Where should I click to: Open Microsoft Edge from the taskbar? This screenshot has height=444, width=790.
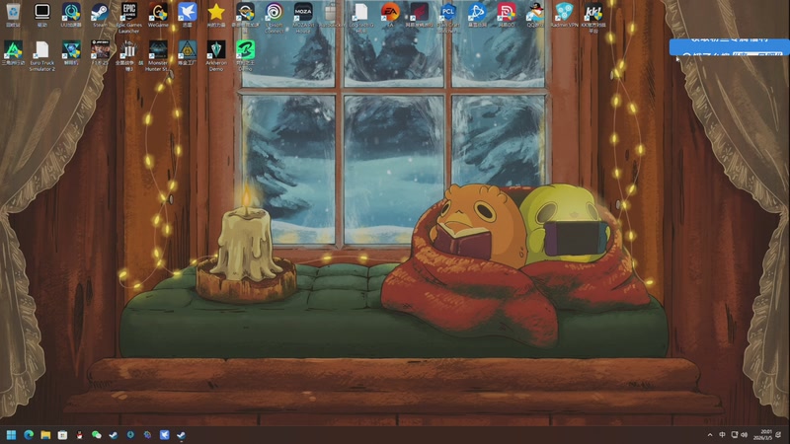pos(29,435)
